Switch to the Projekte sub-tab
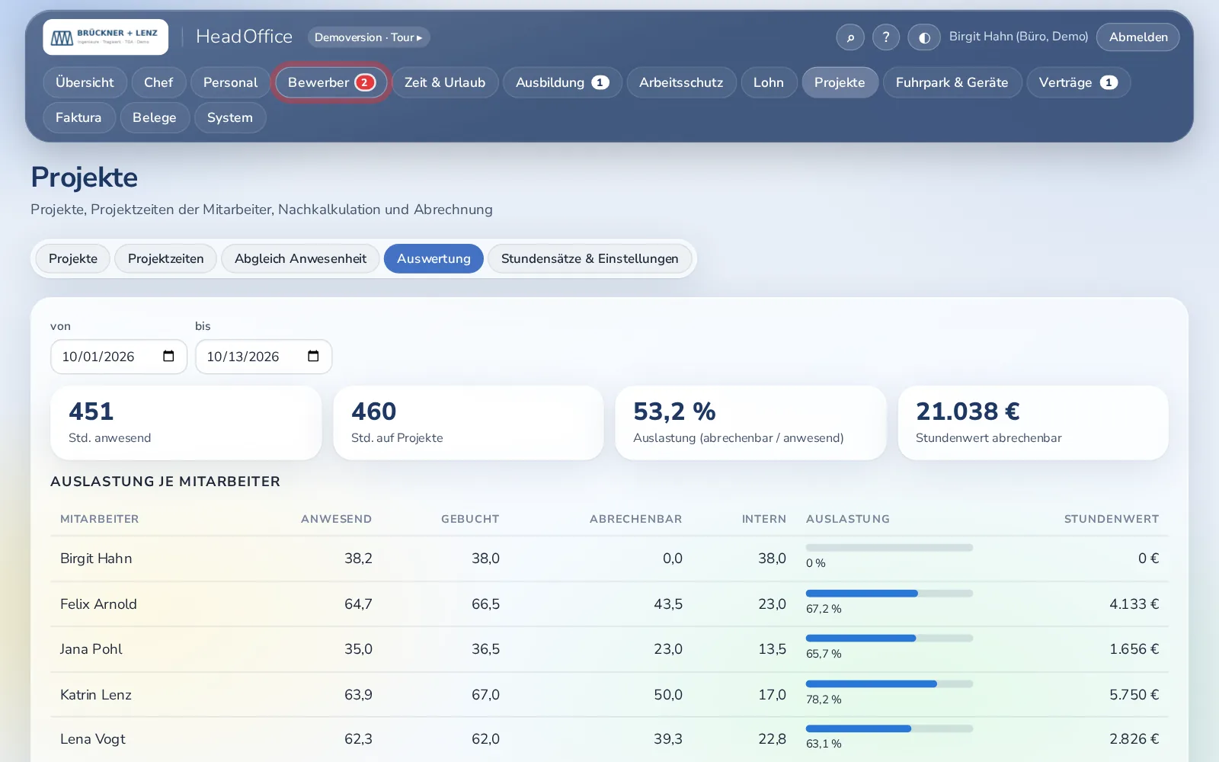 [x=73, y=258]
